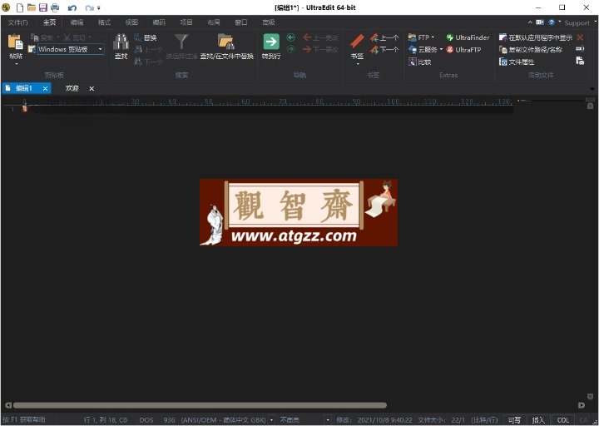This screenshot has height=426, width=599.
Task: Open the 不高亮 highlighting dropdown in status bar
Action: click(328, 420)
